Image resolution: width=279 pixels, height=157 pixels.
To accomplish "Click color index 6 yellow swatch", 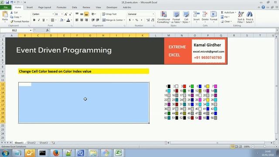I will click(x=208, y=86).
